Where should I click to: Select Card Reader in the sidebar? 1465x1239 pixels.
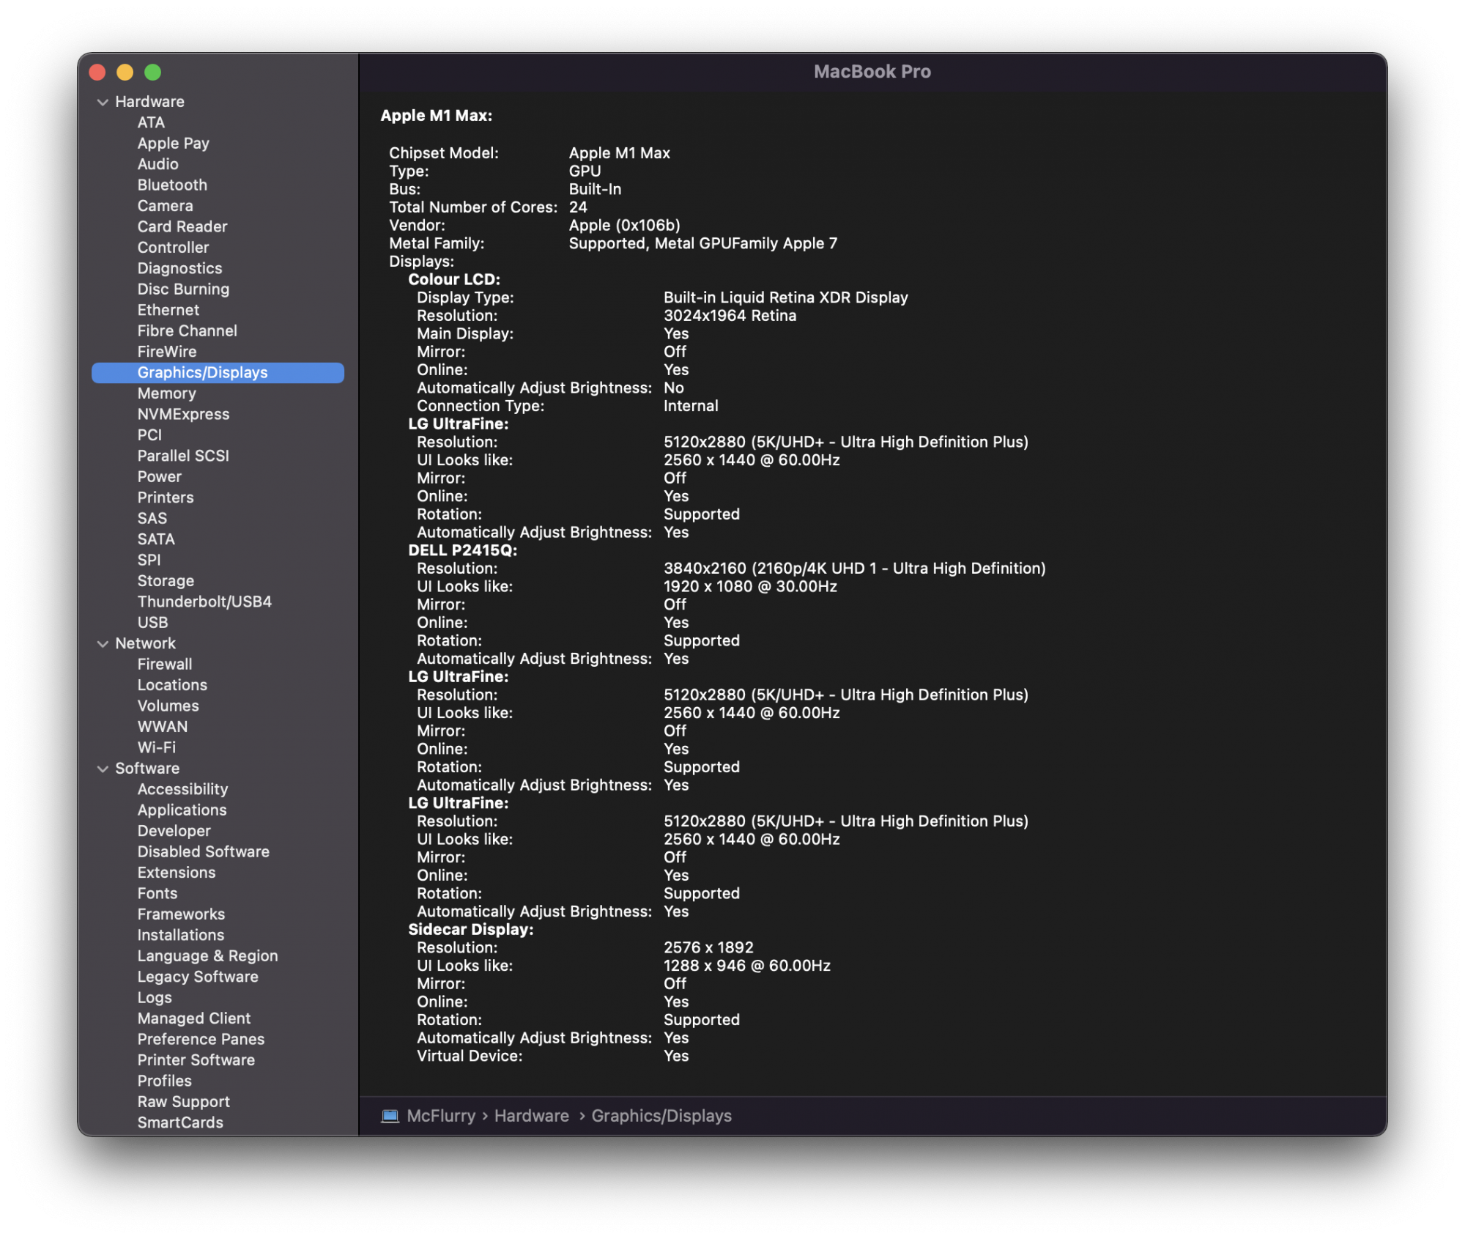pyautogui.click(x=182, y=226)
